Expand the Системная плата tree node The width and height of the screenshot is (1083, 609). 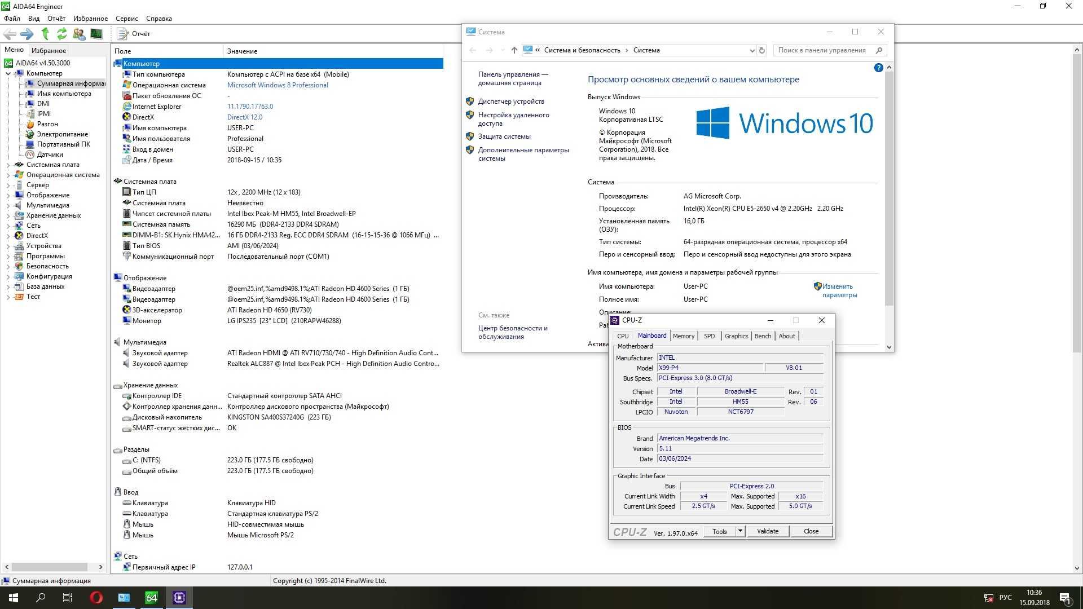pyautogui.click(x=8, y=165)
